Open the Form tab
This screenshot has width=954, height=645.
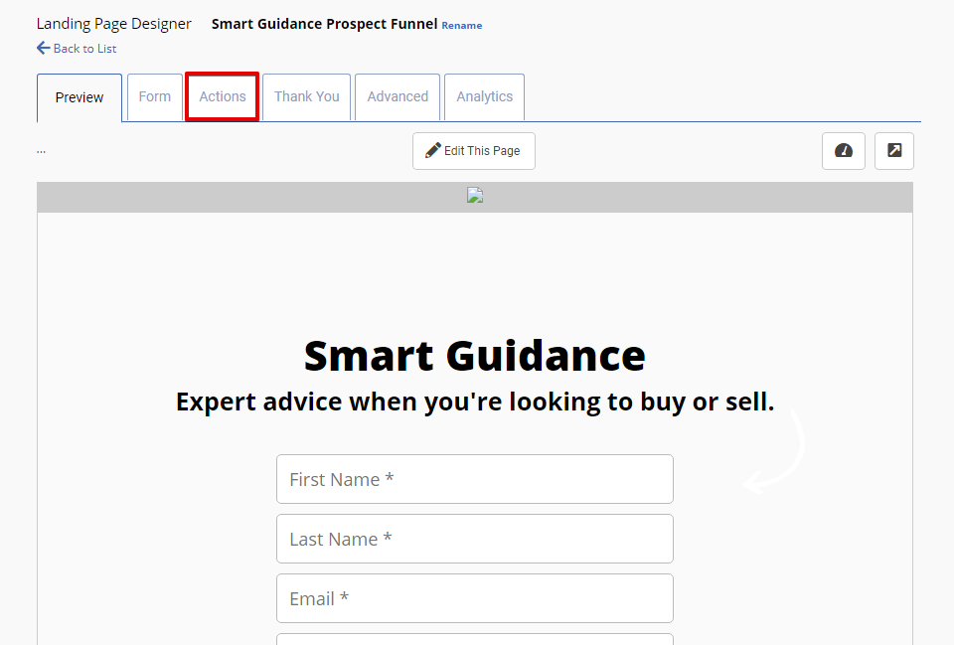(155, 96)
